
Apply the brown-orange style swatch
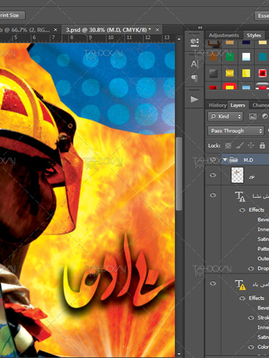(213, 57)
